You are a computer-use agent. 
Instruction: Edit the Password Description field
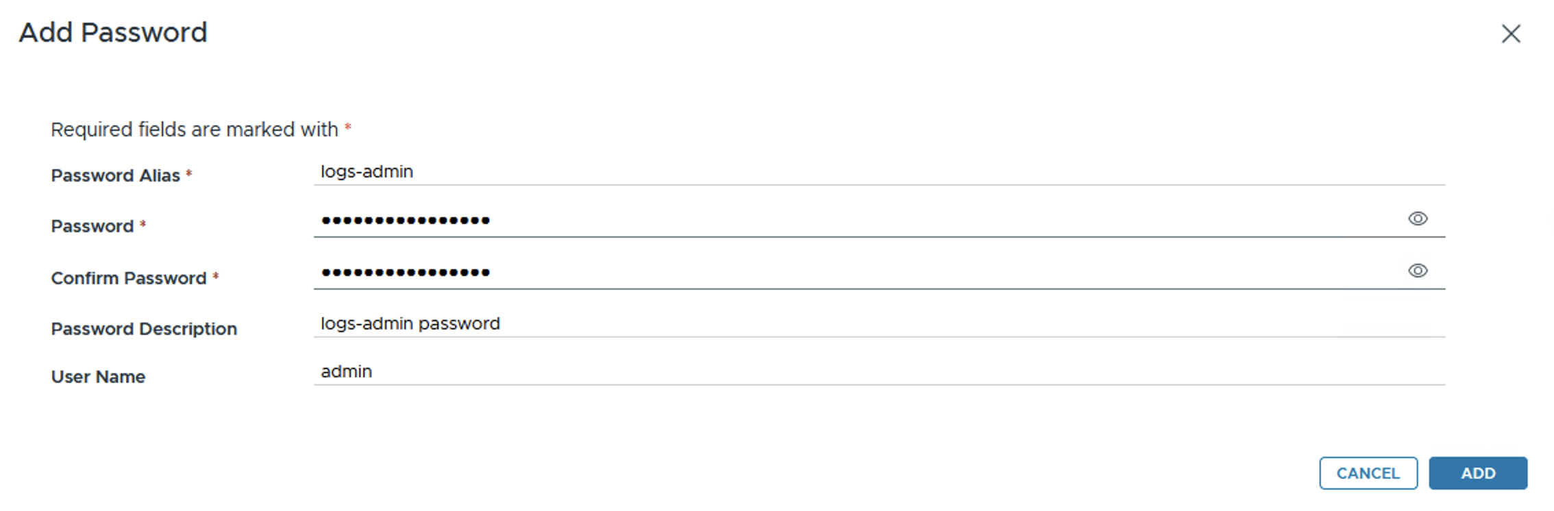[x=877, y=324]
